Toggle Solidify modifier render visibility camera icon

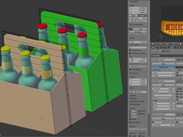178,81
